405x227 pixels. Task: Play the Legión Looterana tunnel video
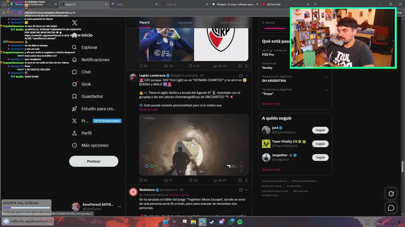pyautogui.click(x=194, y=145)
